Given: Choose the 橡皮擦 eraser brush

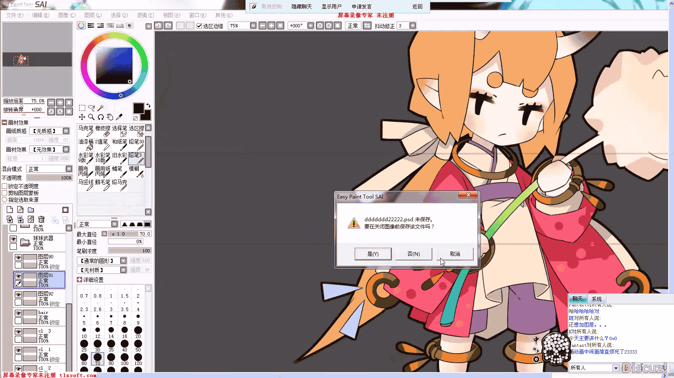Looking at the screenshot, I should coord(102,131).
